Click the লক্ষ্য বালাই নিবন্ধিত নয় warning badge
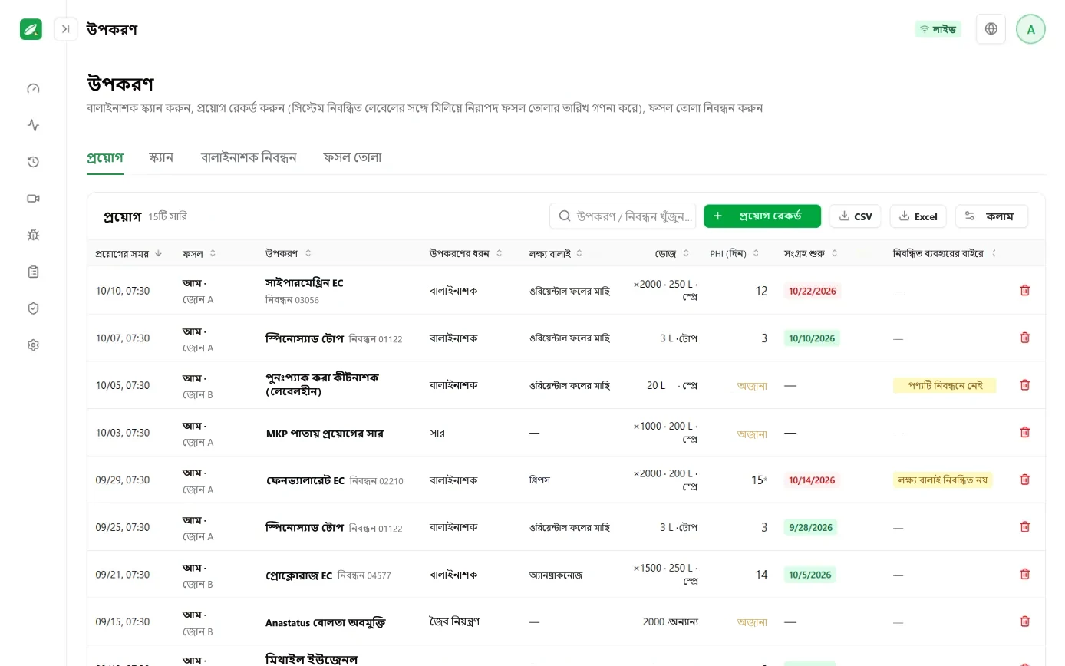This screenshot has width=1065, height=666. (943, 480)
